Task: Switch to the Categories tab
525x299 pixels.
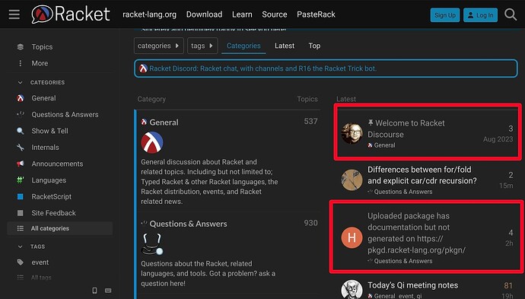Action: pos(243,46)
